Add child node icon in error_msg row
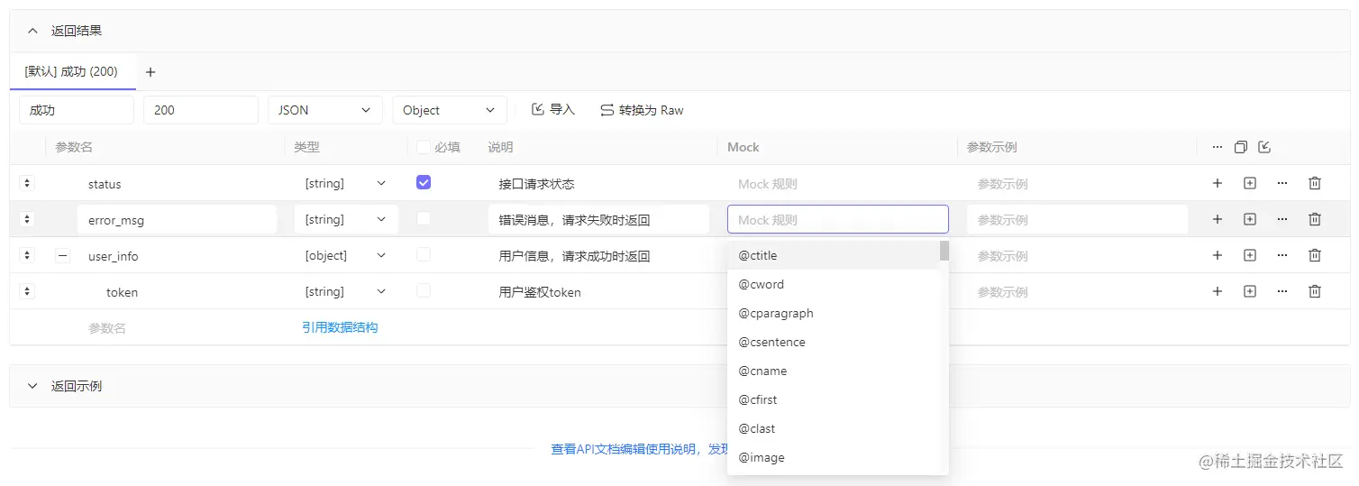The height and width of the screenshot is (486, 1359). tap(1250, 219)
